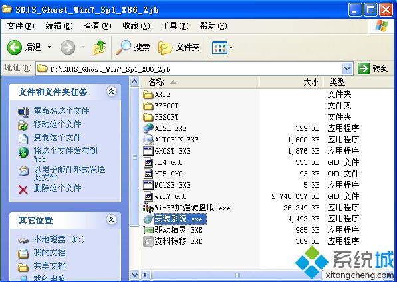Open the 工具(T) menu
Viewport: 397px width, 282px height.
tap(175, 25)
